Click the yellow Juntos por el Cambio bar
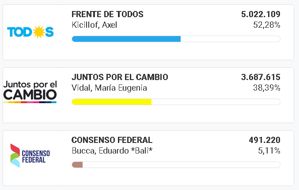 click(112, 102)
